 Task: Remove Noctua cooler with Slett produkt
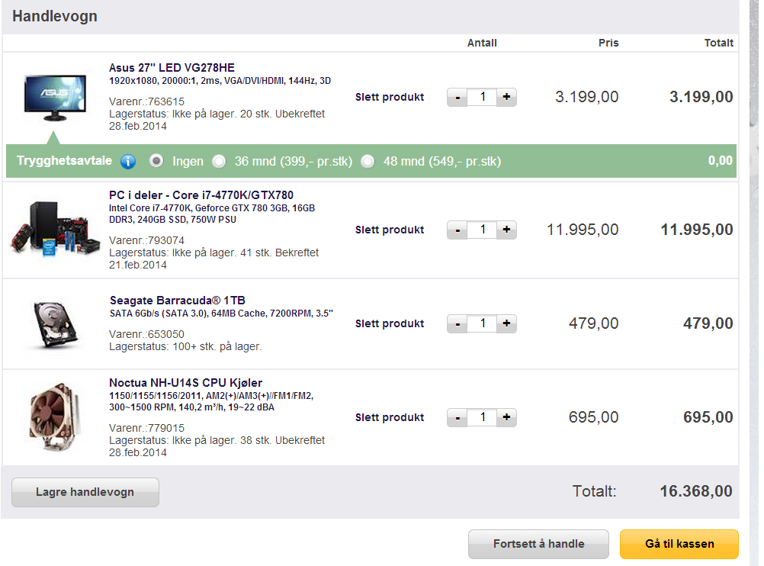coord(390,417)
